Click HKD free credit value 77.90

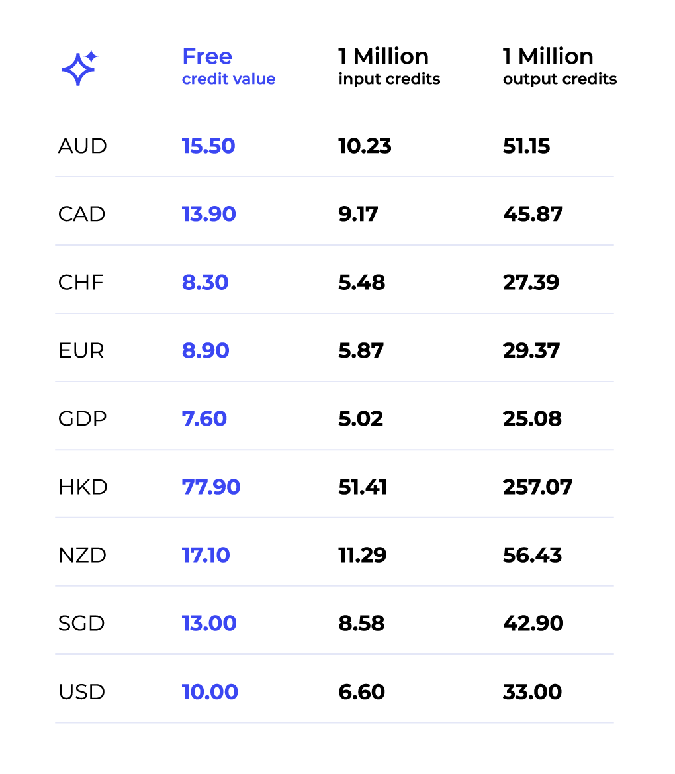tap(211, 487)
